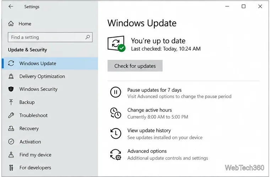Open Change active hours

coord(150,110)
